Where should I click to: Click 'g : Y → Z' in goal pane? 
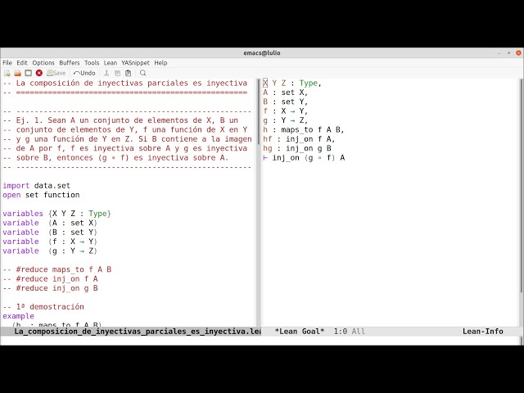click(x=285, y=120)
